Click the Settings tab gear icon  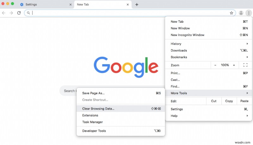[22, 4]
